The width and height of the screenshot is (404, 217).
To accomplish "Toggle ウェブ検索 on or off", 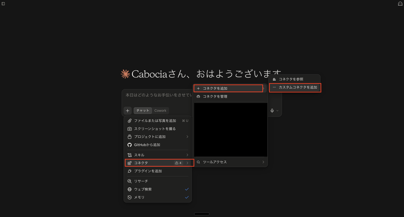I will tap(158, 189).
